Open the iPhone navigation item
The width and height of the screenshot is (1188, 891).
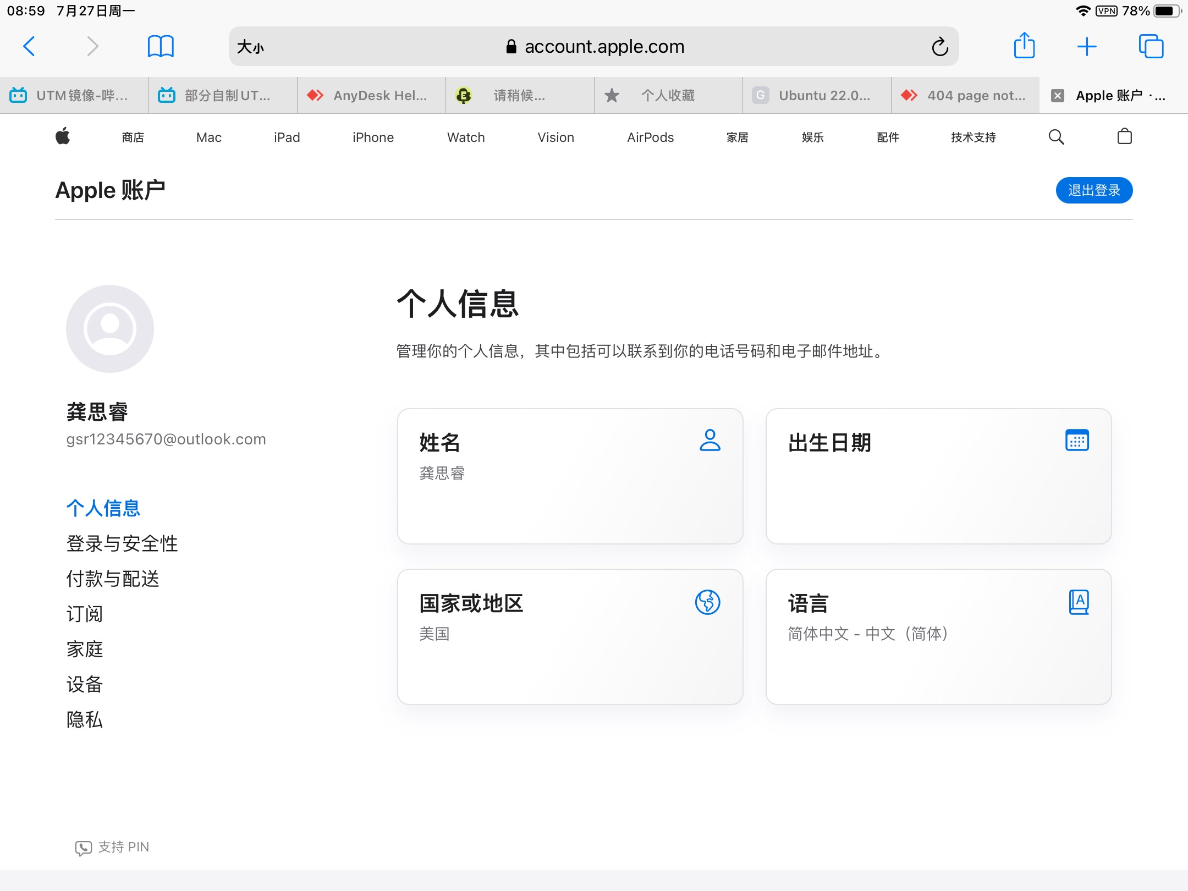pyautogui.click(x=373, y=137)
